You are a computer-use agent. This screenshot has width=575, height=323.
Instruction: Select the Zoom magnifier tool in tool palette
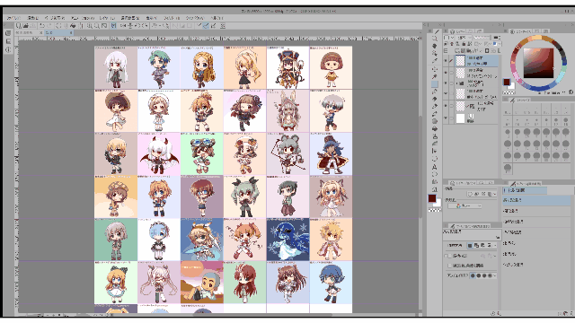pyautogui.click(x=435, y=38)
